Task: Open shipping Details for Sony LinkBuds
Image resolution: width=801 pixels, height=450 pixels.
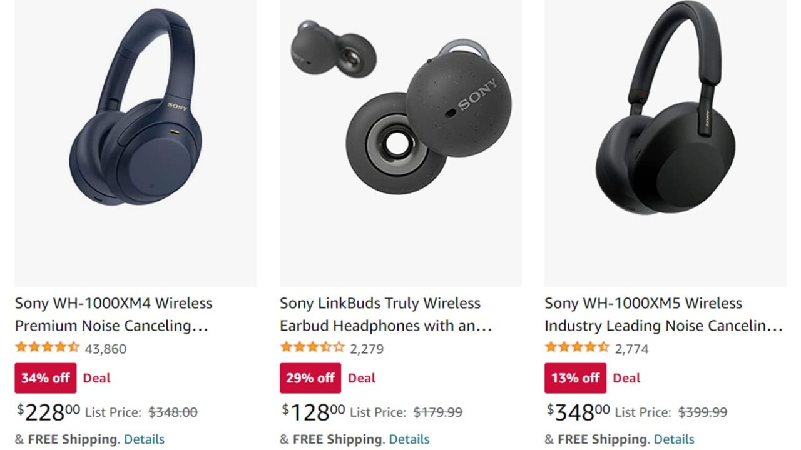Action: [410, 439]
